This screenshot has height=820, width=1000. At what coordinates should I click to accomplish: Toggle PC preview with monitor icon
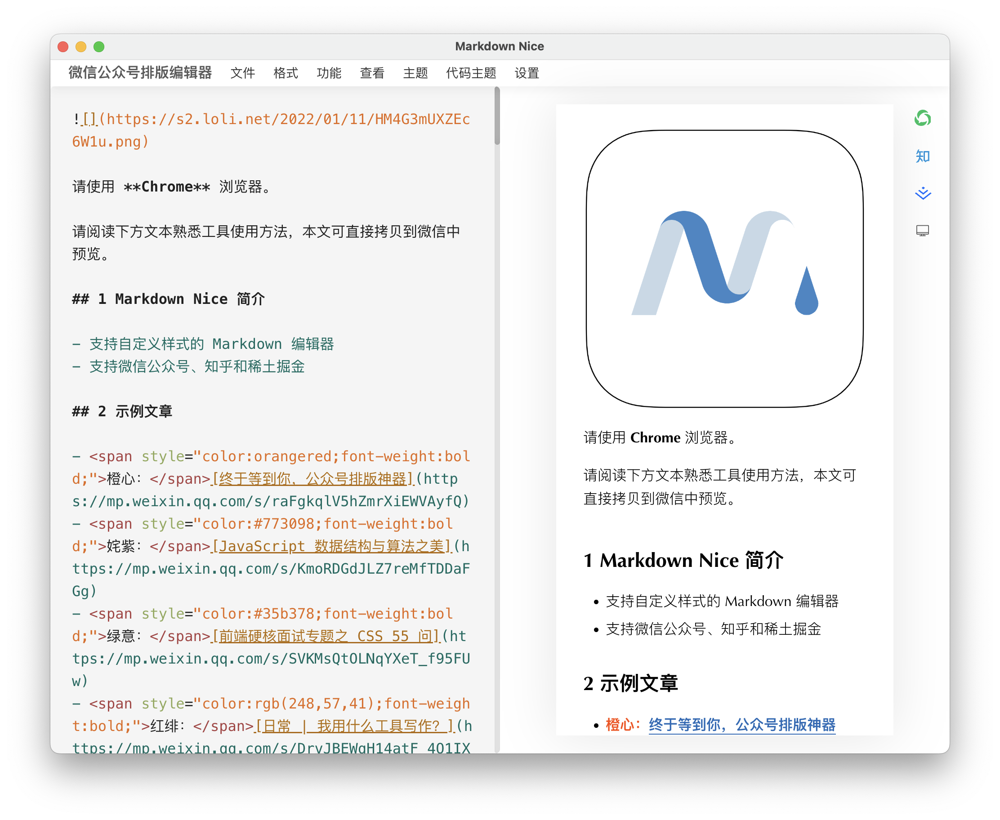click(922, 231)
